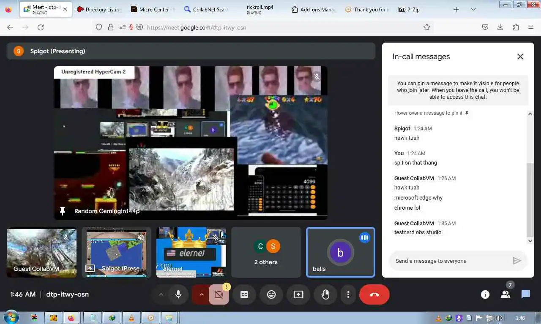Viewport: 541px width, 324px height.
Task: Click the Present now screen share button
Action: click(298, 294)
